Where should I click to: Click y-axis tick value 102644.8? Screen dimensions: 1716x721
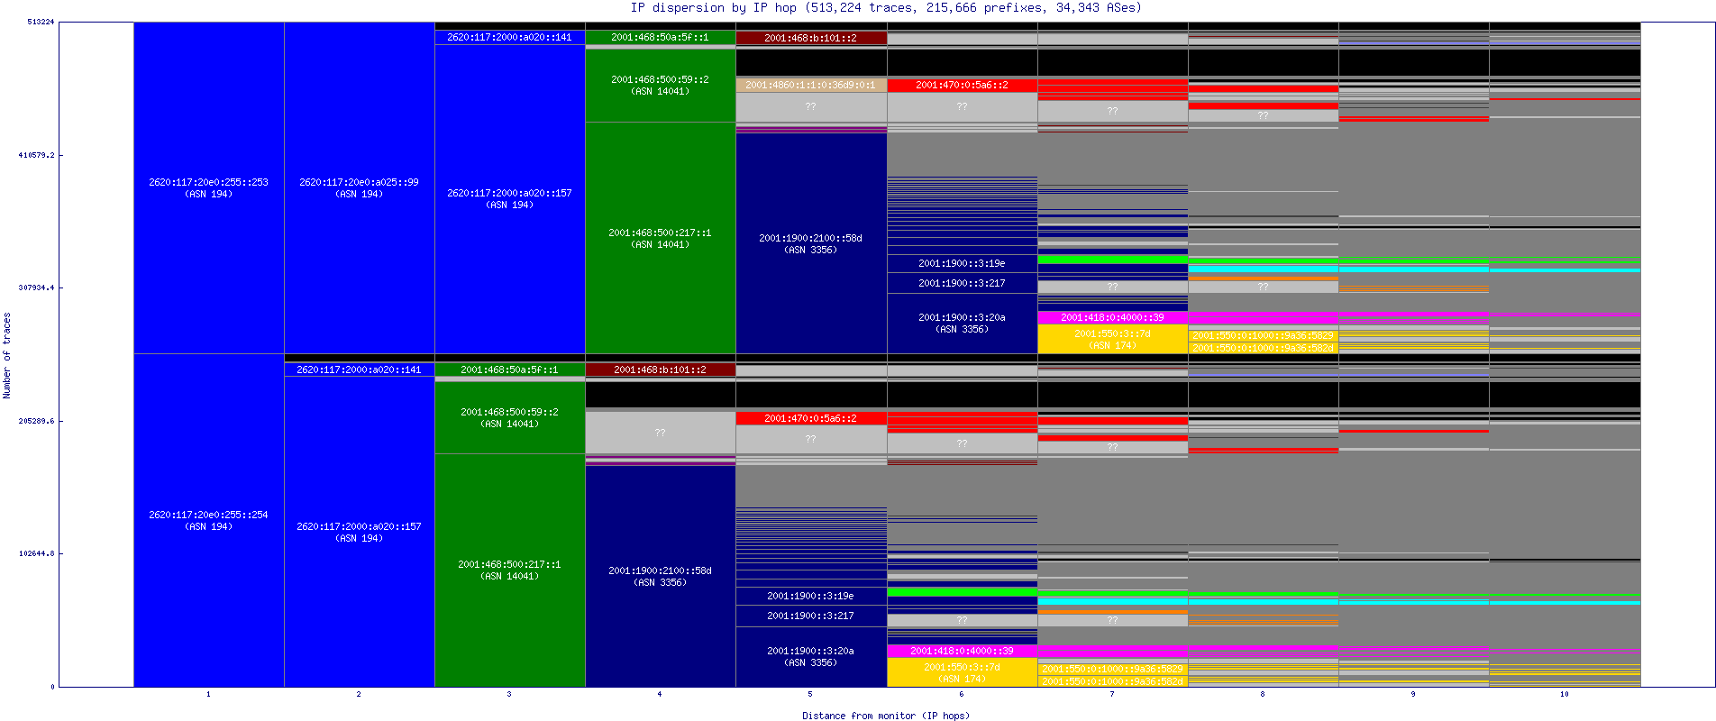36,553
